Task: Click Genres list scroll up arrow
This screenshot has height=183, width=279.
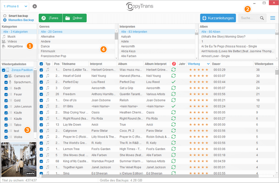Action: tap(116, 31)
